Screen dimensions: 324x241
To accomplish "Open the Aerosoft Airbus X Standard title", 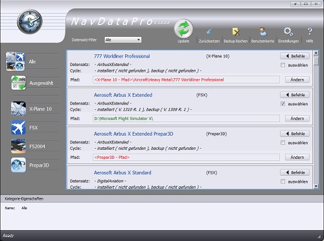I will click(122, 173).
